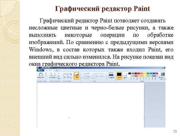Pick the pink swatch in the second row
The image size is (181, 136).
pos(139,76)
